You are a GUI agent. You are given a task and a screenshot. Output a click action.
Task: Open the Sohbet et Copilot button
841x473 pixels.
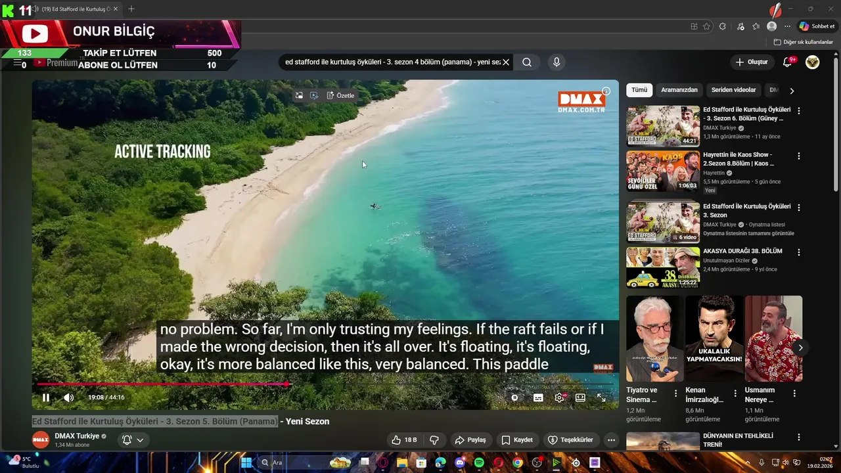[x=817, y=26]
